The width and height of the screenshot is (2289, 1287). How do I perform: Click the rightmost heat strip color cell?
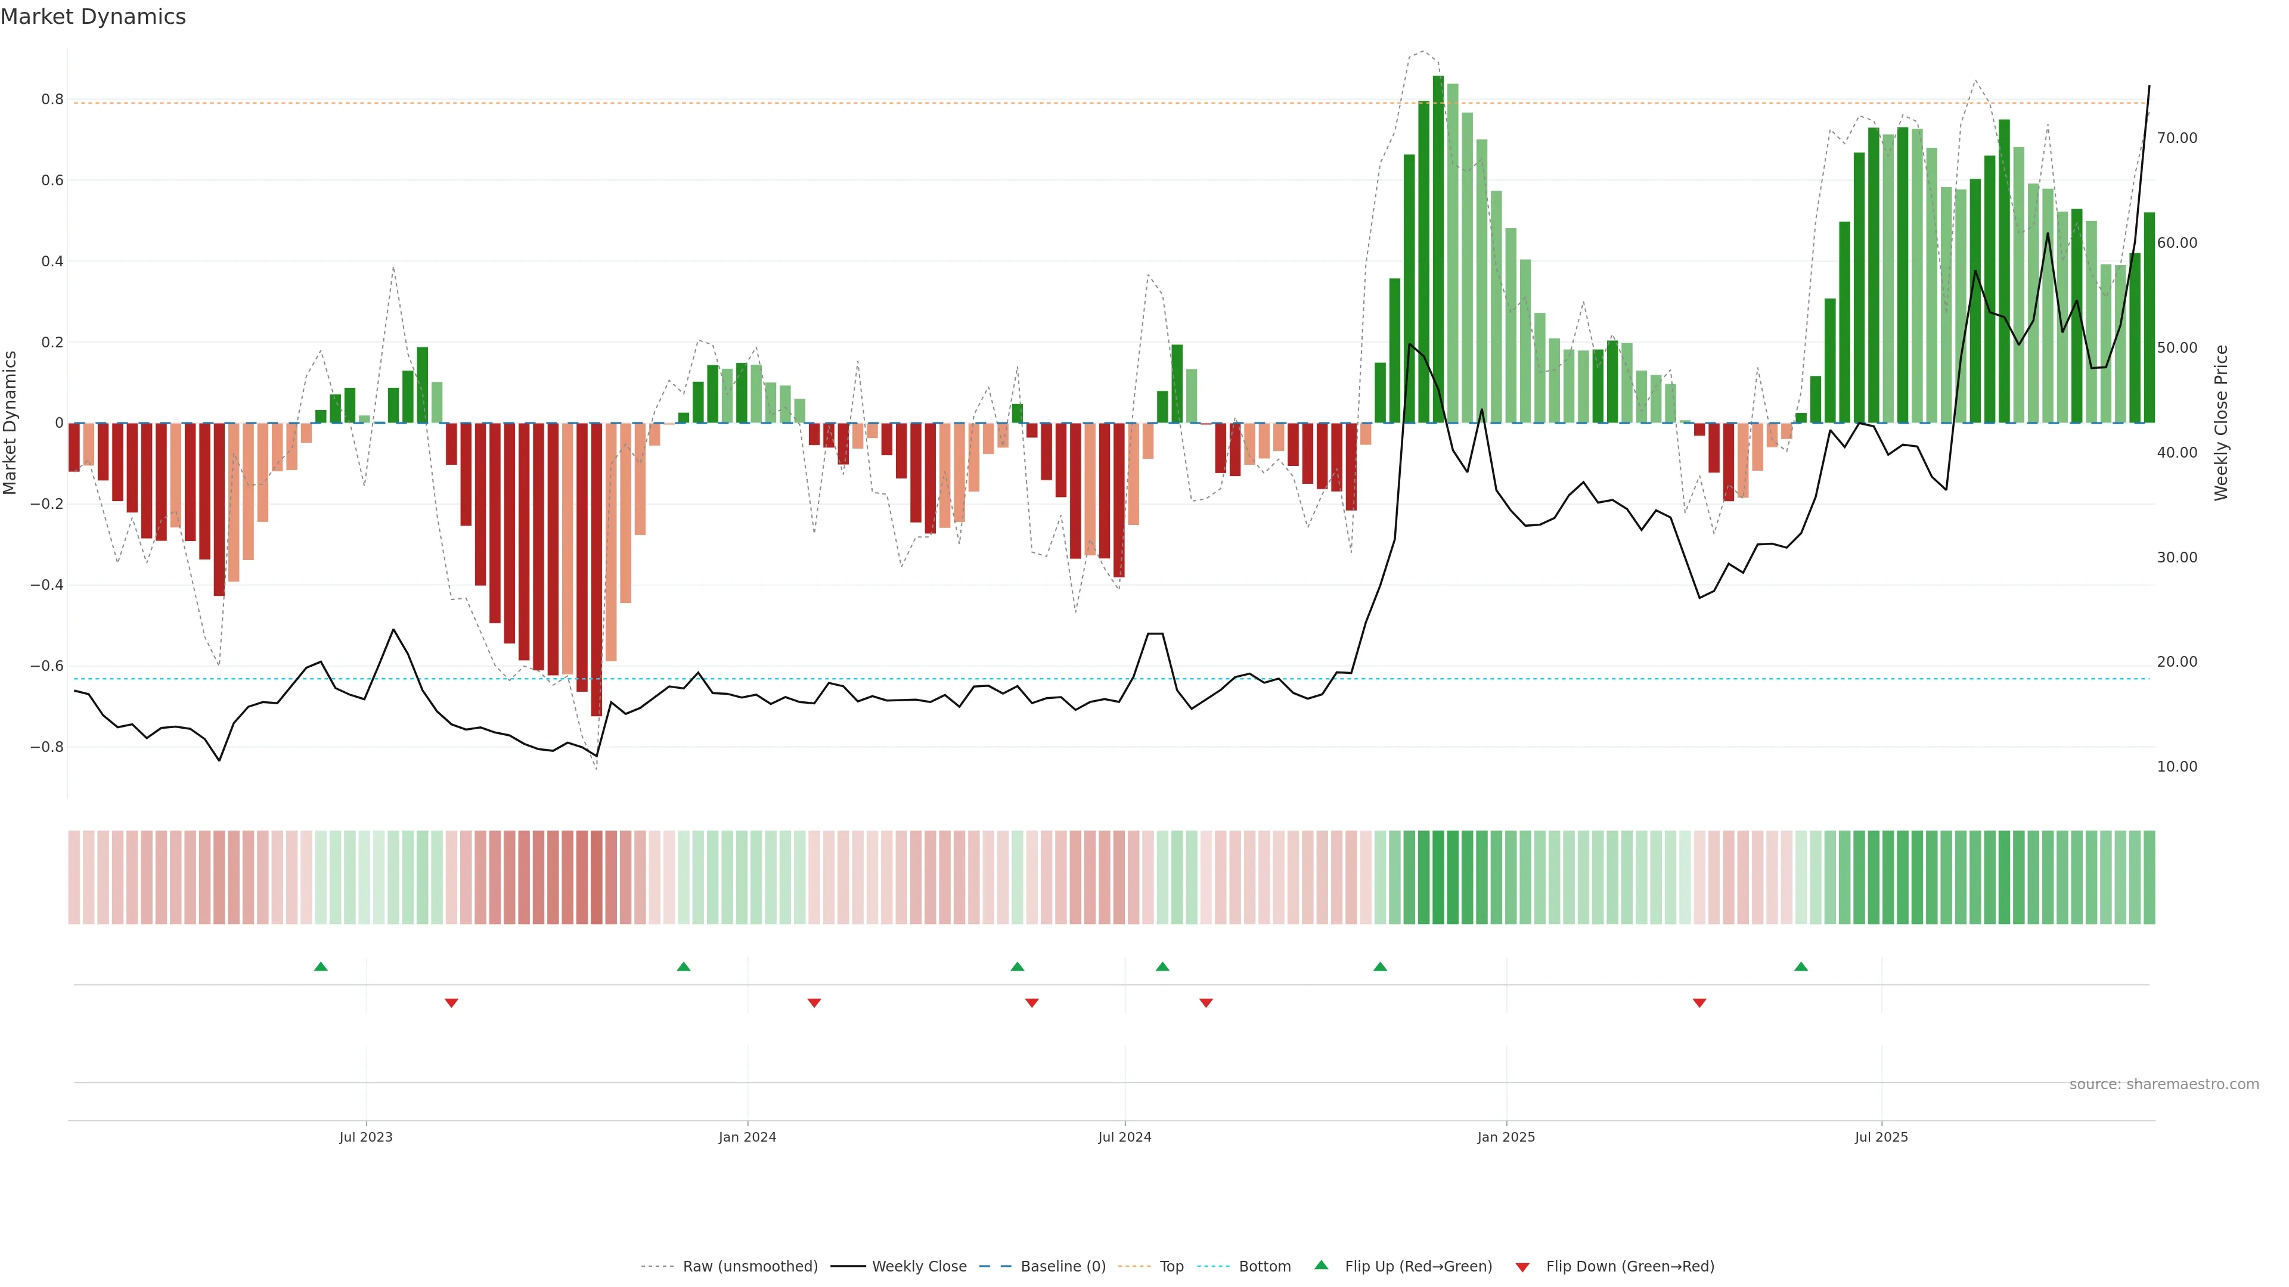click(2148, 876)
